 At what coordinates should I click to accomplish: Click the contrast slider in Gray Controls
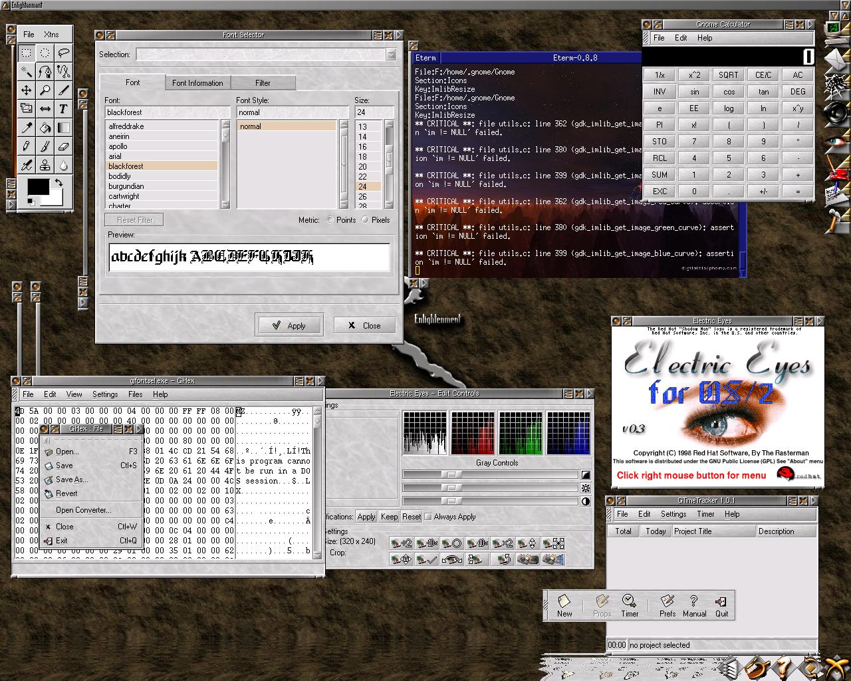pos(490,501)
